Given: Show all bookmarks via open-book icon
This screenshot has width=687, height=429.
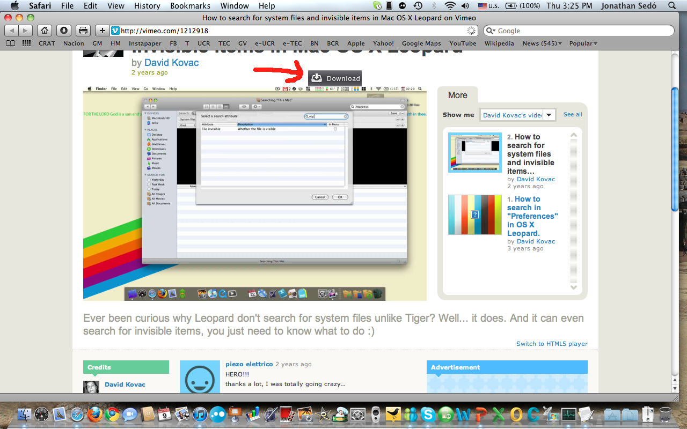Looking at the screenshot, I should pyautogui.click(x=10, y=43).
